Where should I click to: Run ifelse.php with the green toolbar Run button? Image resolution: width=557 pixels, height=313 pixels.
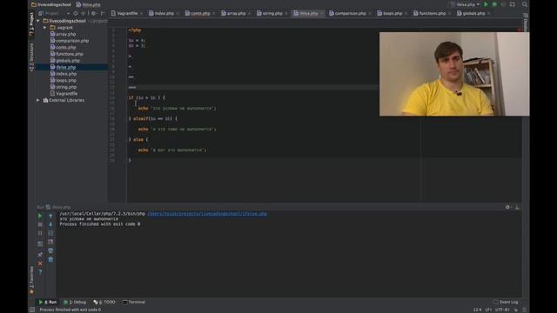click(486, 4)
